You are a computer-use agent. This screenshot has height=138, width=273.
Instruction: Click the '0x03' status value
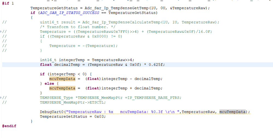pyautogui.click(x=99, y=116)
